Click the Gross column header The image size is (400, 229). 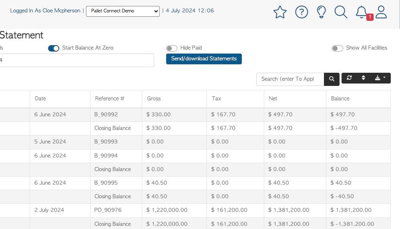[x=154, y=99]
